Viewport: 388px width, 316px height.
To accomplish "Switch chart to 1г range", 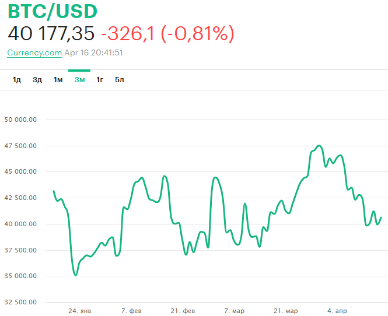I will 100,80.
